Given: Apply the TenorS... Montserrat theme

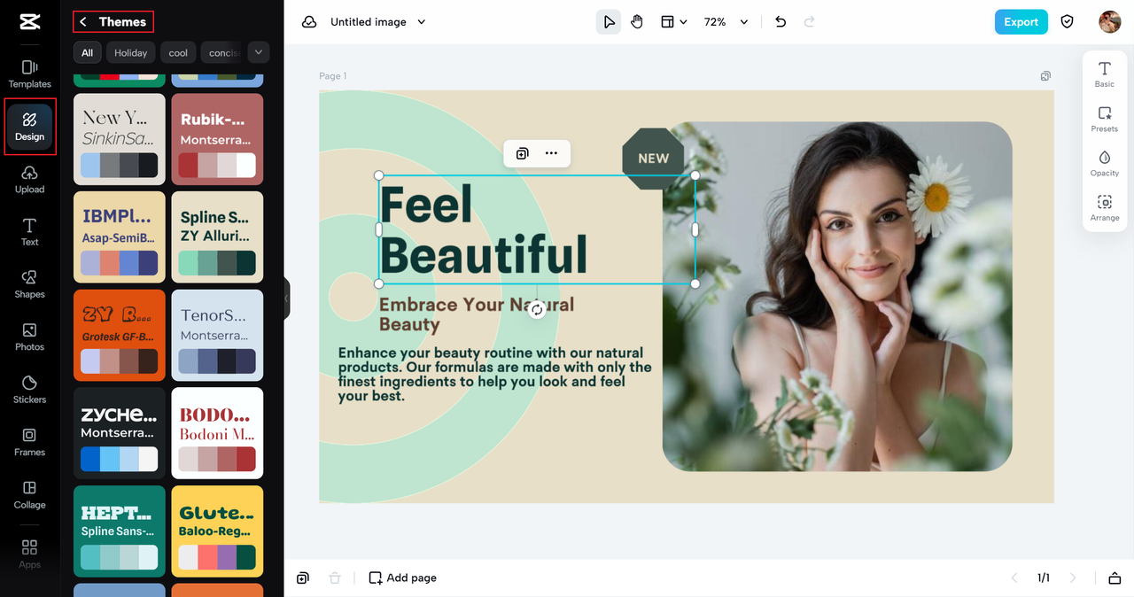Looking at the screenshot, I should (x=217, y=335).
